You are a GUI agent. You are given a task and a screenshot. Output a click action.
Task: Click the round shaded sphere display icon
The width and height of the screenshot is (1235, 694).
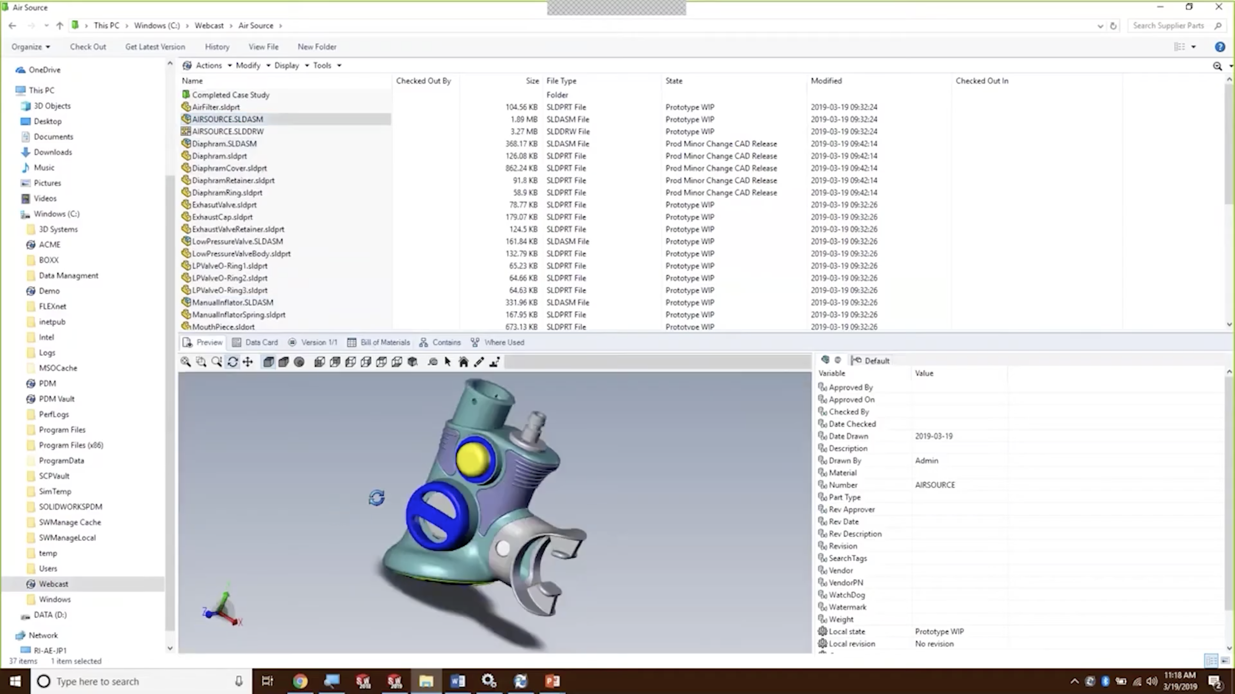pos(299,362)
